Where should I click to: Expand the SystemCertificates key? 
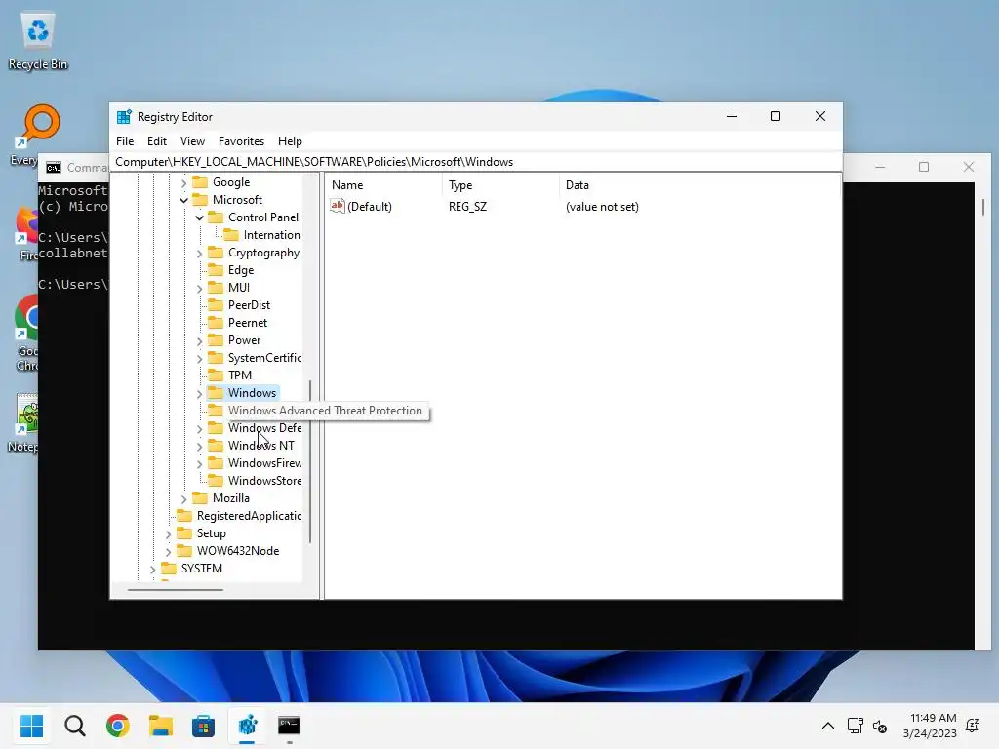[x=199, y=359]
